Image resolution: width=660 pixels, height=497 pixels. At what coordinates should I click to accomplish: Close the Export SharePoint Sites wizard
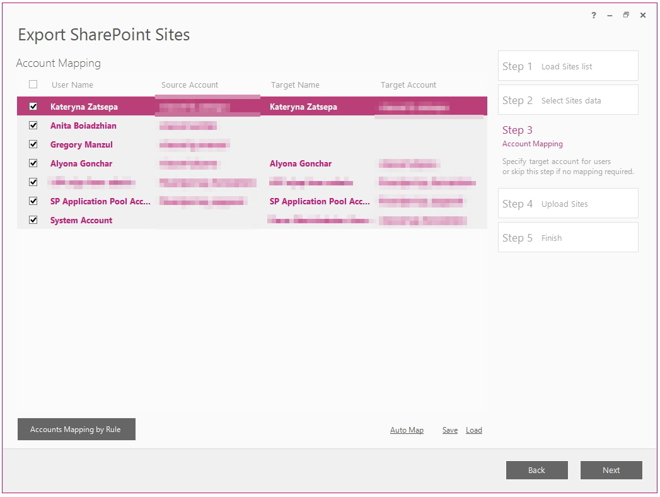point(643,15)
